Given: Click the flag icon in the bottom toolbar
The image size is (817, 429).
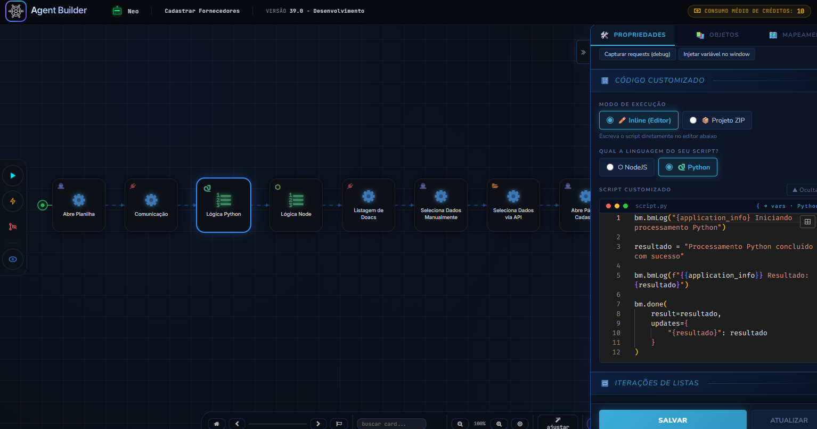Looking at the screenshot, I should [339, 424].
